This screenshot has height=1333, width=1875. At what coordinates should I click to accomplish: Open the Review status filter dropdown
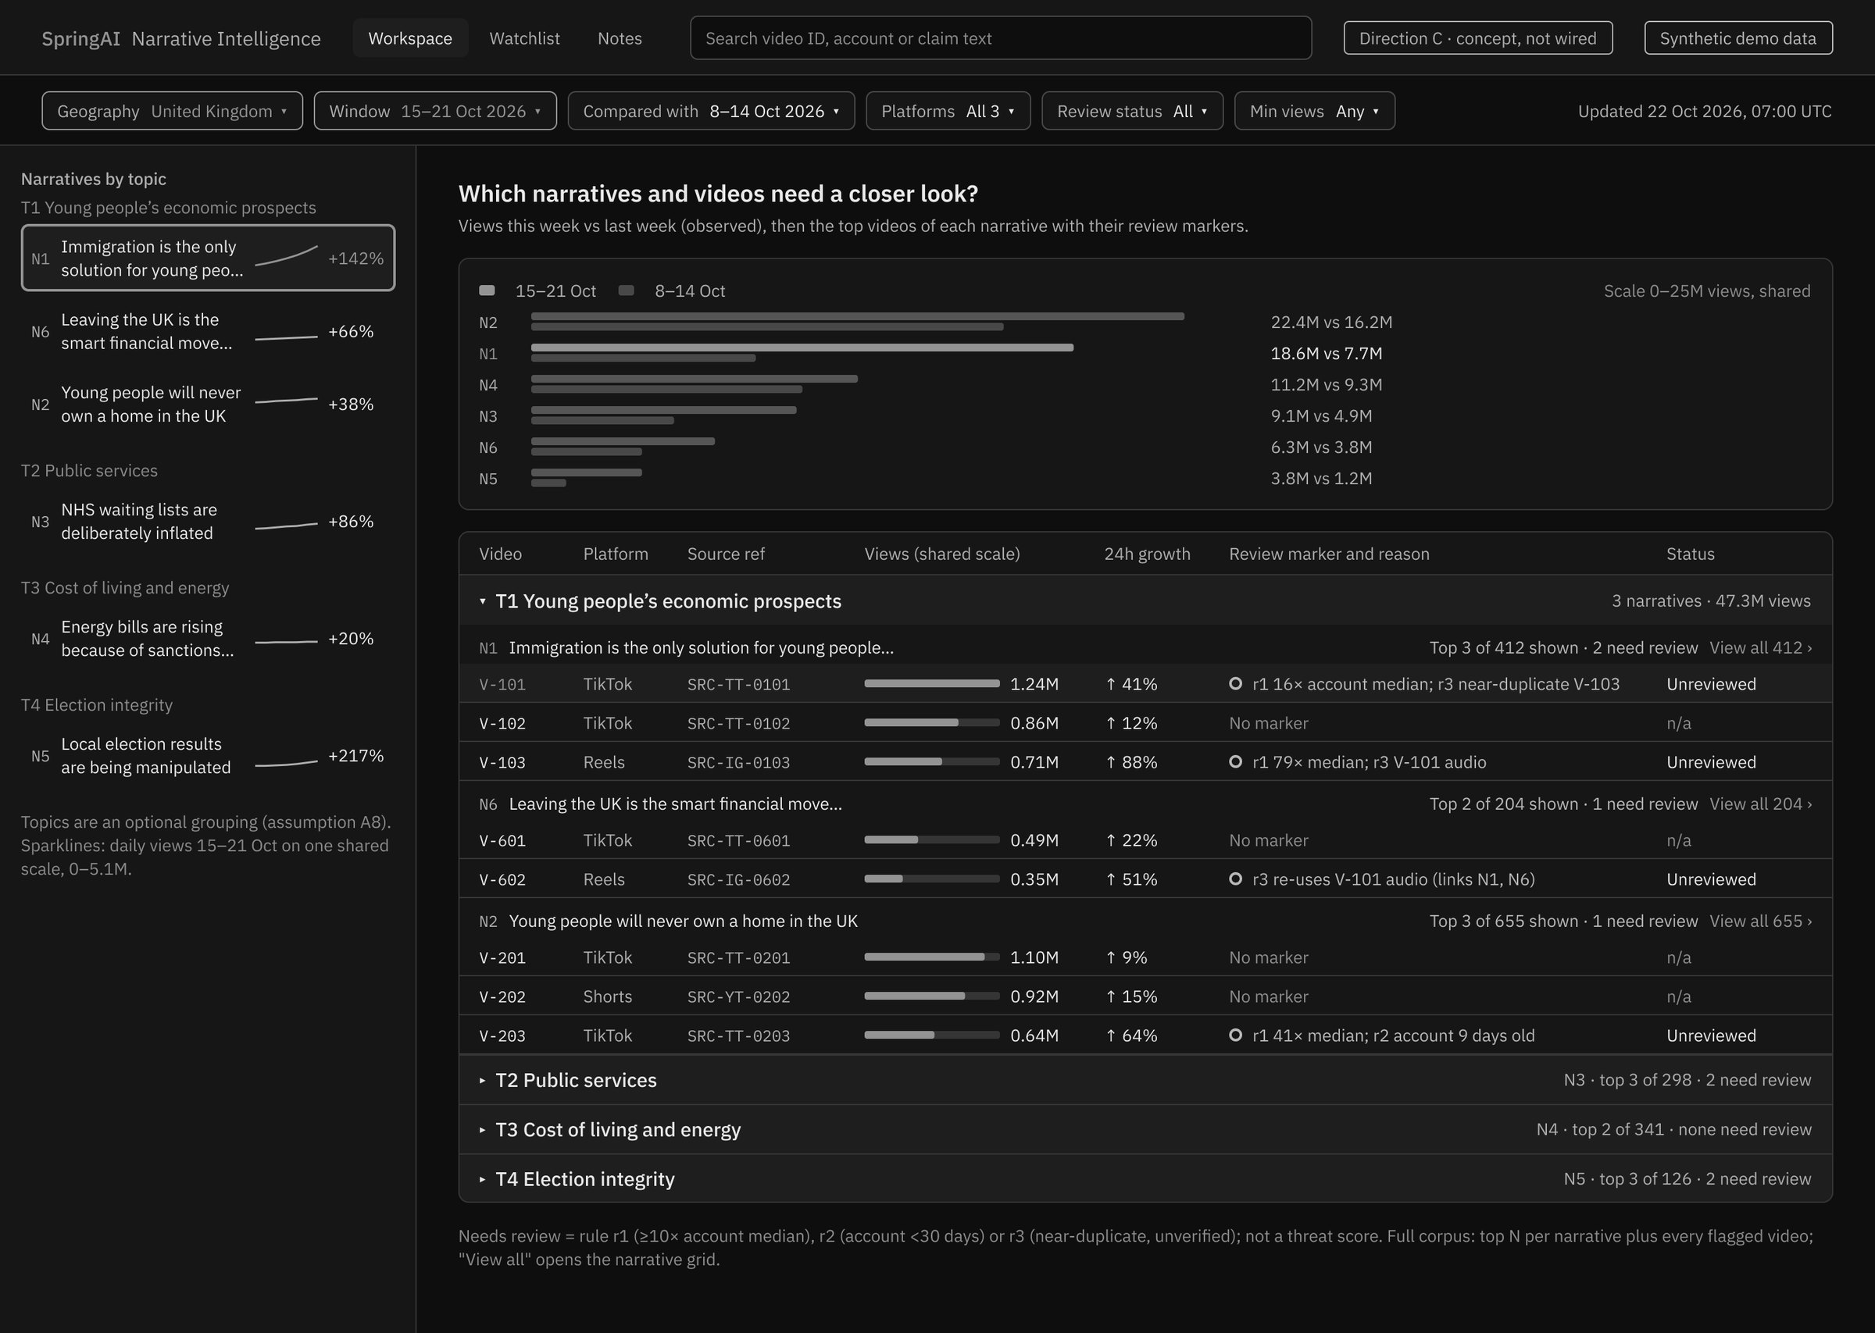(x=1132, y=111)
